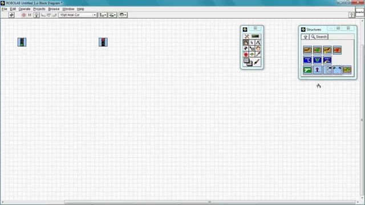Open the Window menu

coord(68,9)
